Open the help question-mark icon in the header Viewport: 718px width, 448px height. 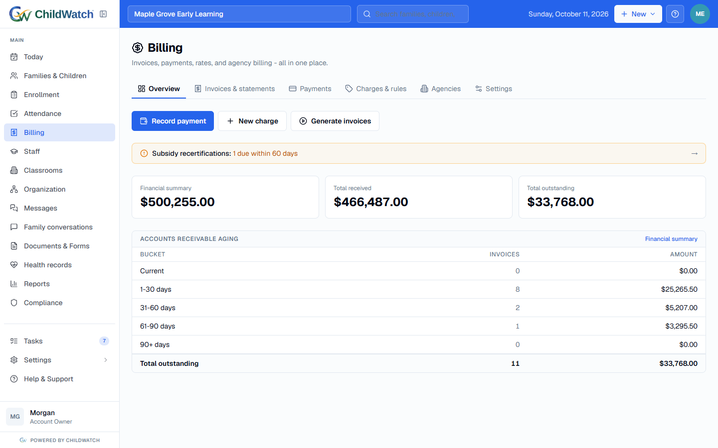pos(675,14)
